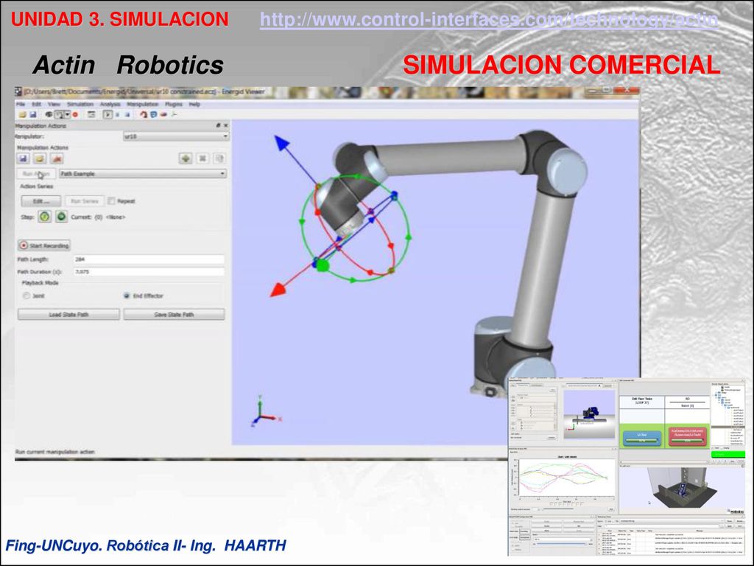Viewport: 754px width, 566px height.
Task: Open the Analysis menu
Action: tap(110, 104)
